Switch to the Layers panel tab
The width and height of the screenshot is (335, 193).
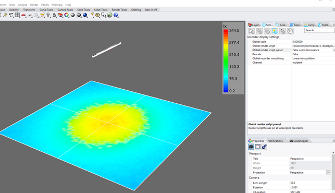254,25
